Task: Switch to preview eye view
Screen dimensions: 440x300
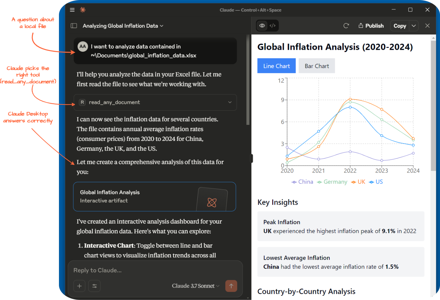Action: (262, 26)
